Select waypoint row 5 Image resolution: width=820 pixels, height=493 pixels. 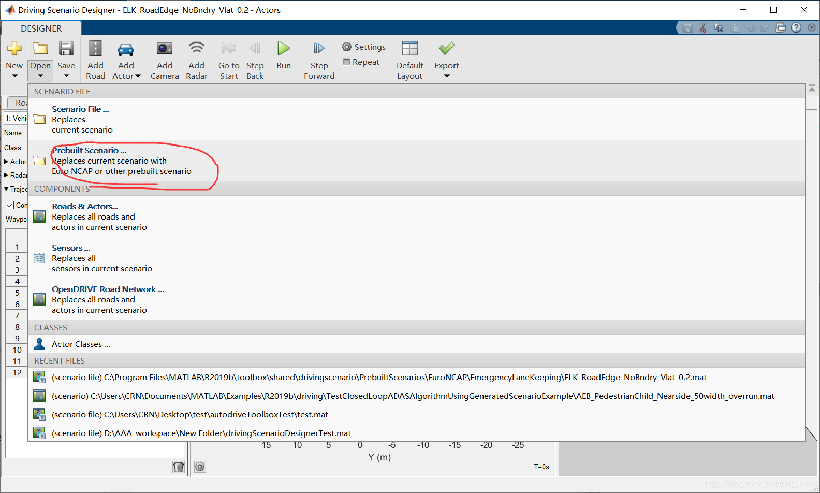17,293
